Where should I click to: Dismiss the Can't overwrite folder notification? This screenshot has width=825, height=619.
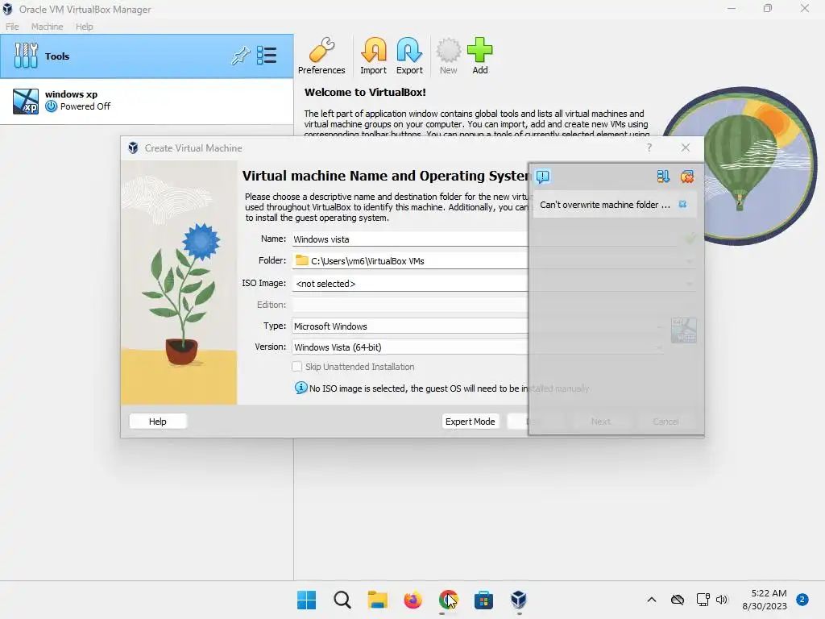coord(682,204)
